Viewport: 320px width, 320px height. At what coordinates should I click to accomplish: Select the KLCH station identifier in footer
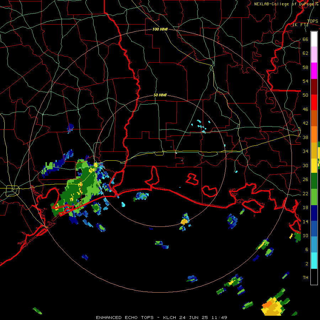tap(170, 318)
